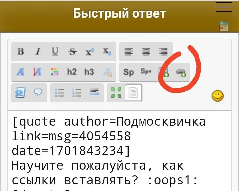This screenshot has height=191, width=239.
Task: Apply italic formatting
Action: [38, 51]
